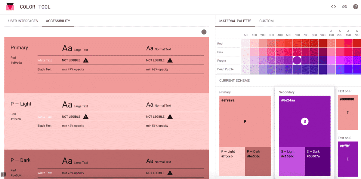Open the help icon
The image size is (361, 179).
coord(356,6)
